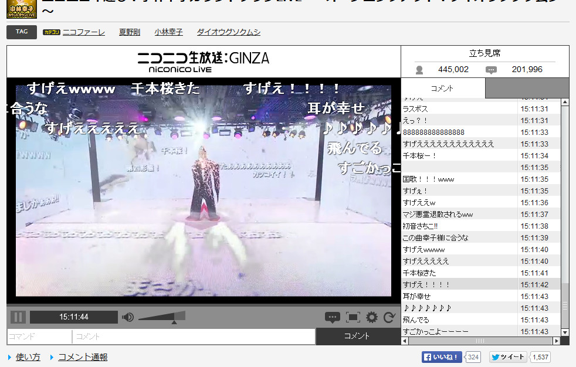Viewport: 576px width, 367px height.
Task: Mute the player volume speaker icon
Action: pyautogui.click(x=127, y=317)
